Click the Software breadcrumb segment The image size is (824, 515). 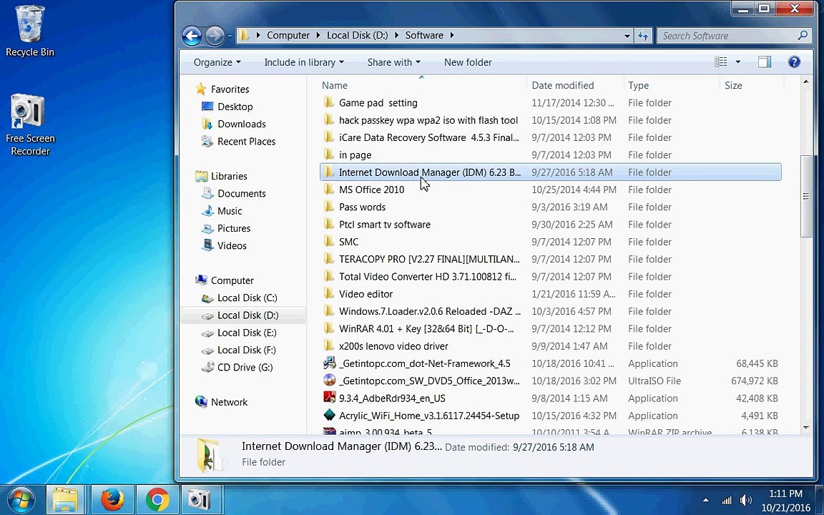[x=424, y=35]
